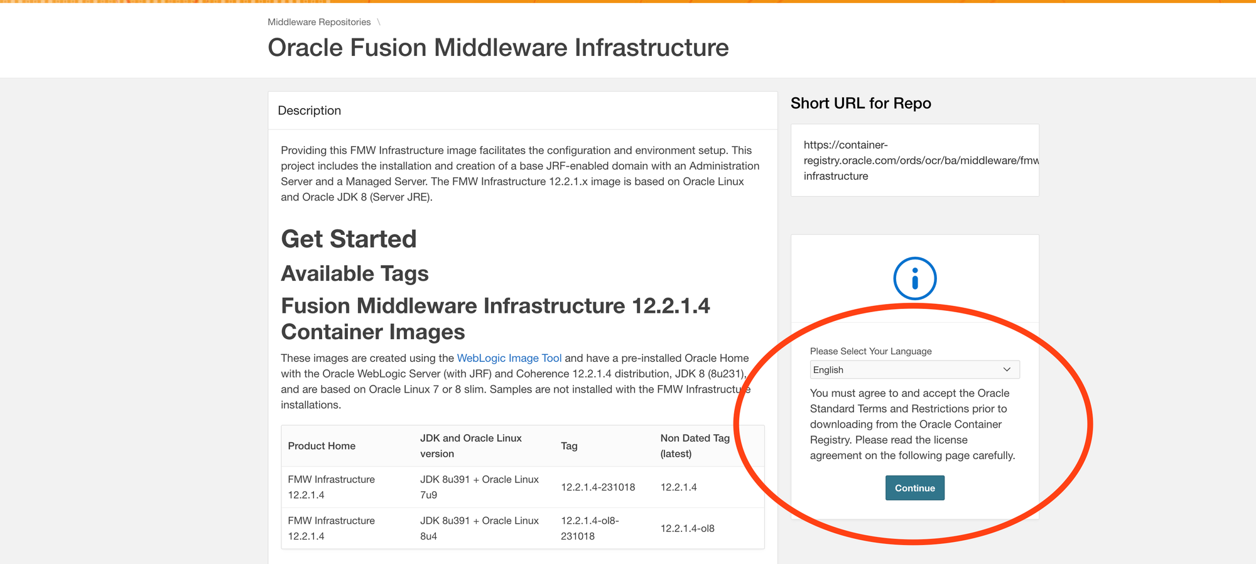Click the Product Home column header
The height and width of the screenshot is (564, 1256).
point(322,446)
